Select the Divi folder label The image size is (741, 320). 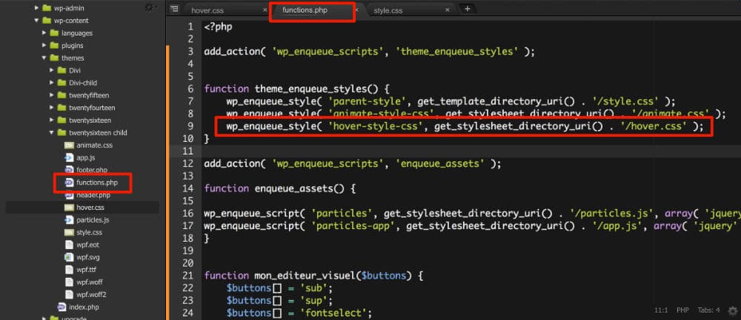pyautogui.click(x=75, y=70)
